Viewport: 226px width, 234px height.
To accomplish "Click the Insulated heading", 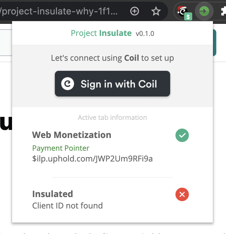I will (53, 194).
